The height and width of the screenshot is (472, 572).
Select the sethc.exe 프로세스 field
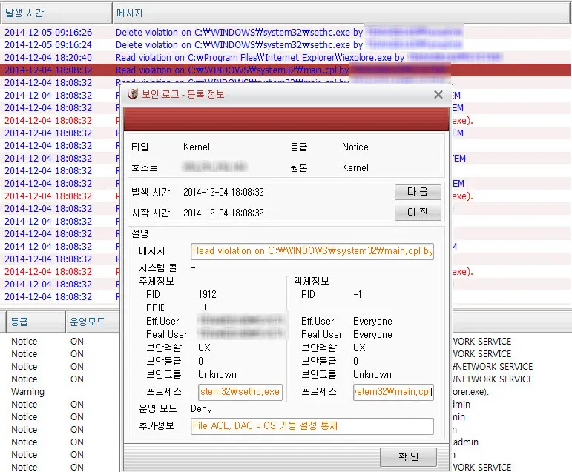(240, 391)
